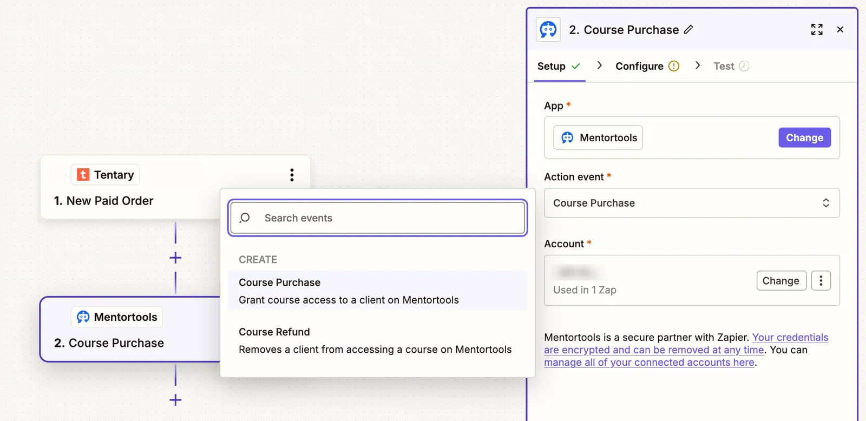The width and height of the screenshot is (866, 421).
Task: Click the chevron between Setup and Configure
Action: click(599, 65)
